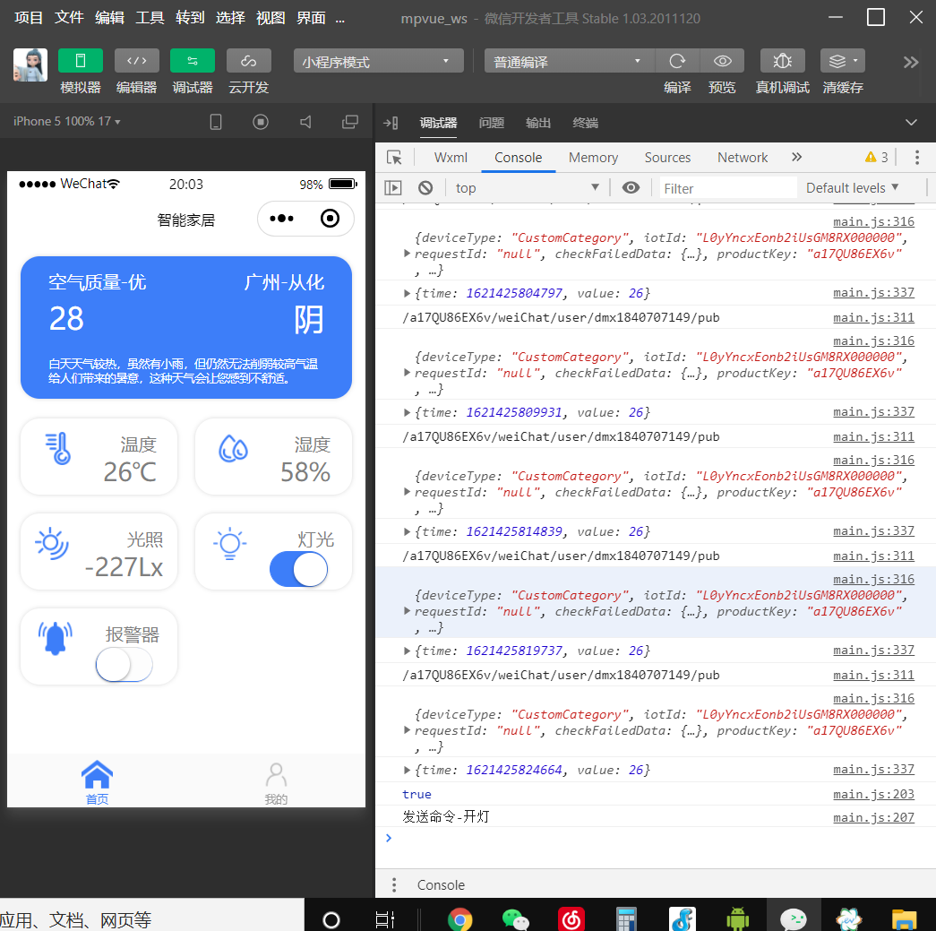Screen dimensions: 936x931
Task: Toggle the Simulator (模拟器) panel button
Action: [x=80, y=60]
